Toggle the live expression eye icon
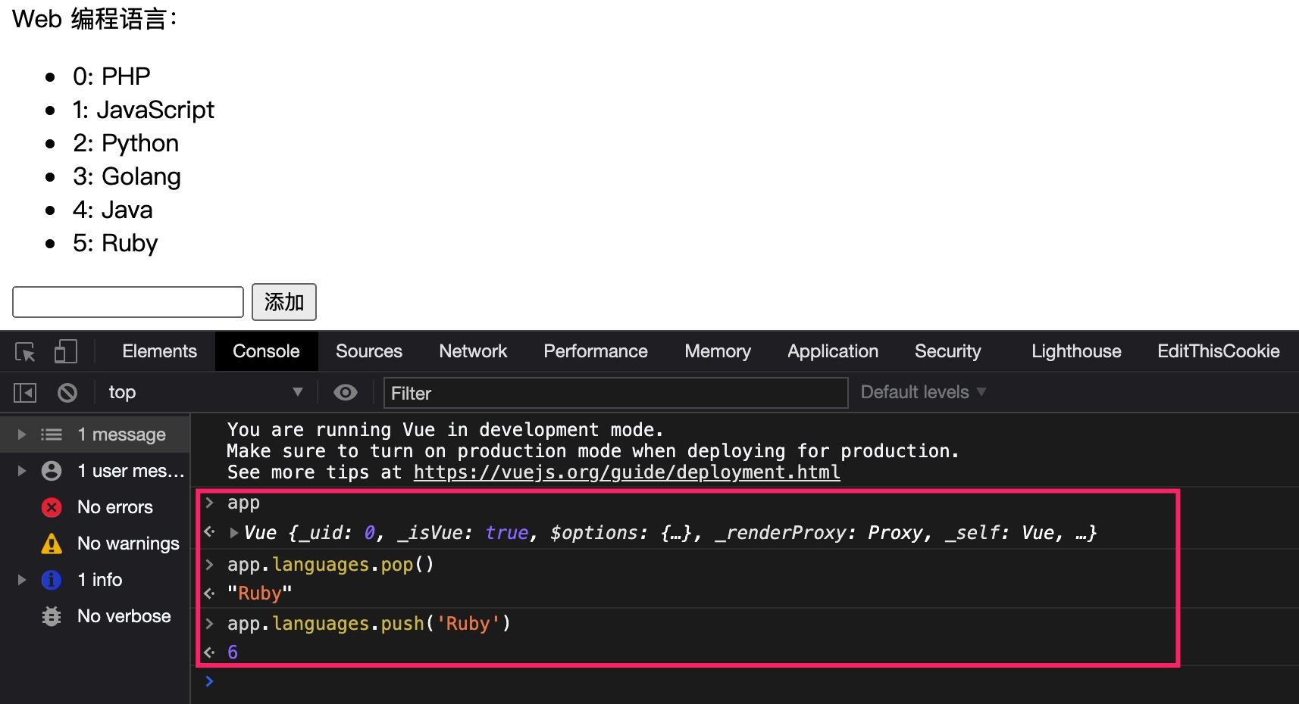The height and width of the screenshot is (704, 1299). (346, 392)
